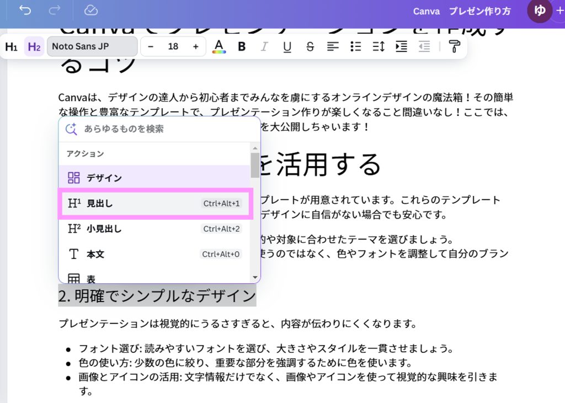The height and width of the screenshot is (403, 565).
Task: Select the H2 subheading toolbar button
Action: point(34,47)
